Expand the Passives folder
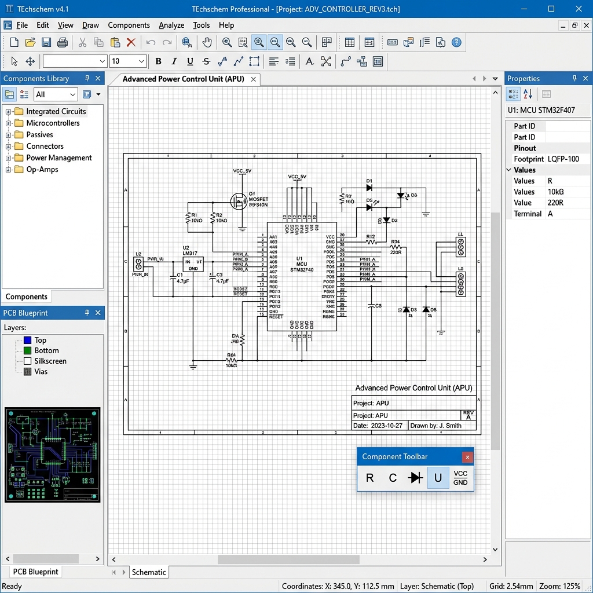 [8, 135]
